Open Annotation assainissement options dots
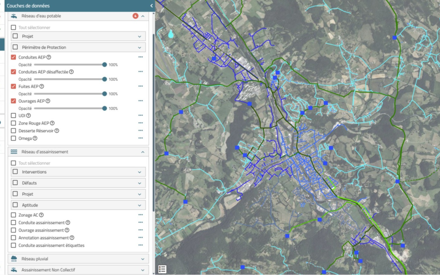 [141, 238]
